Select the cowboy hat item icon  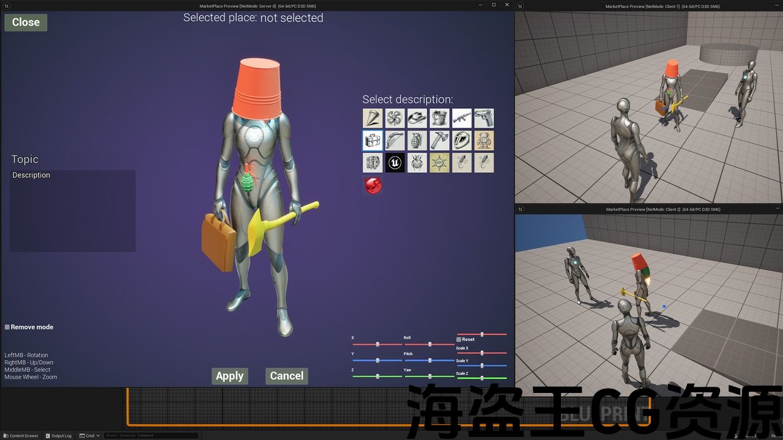pos(417,118)
